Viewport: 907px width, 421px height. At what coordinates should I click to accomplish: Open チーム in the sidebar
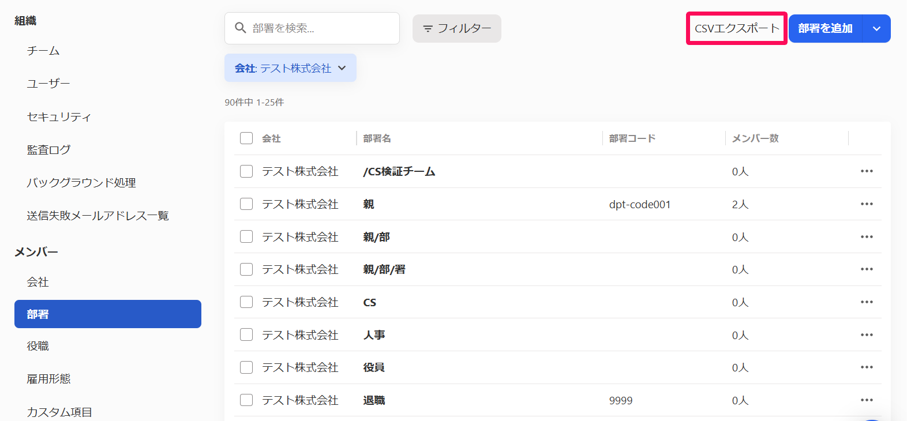click(43, 51)
